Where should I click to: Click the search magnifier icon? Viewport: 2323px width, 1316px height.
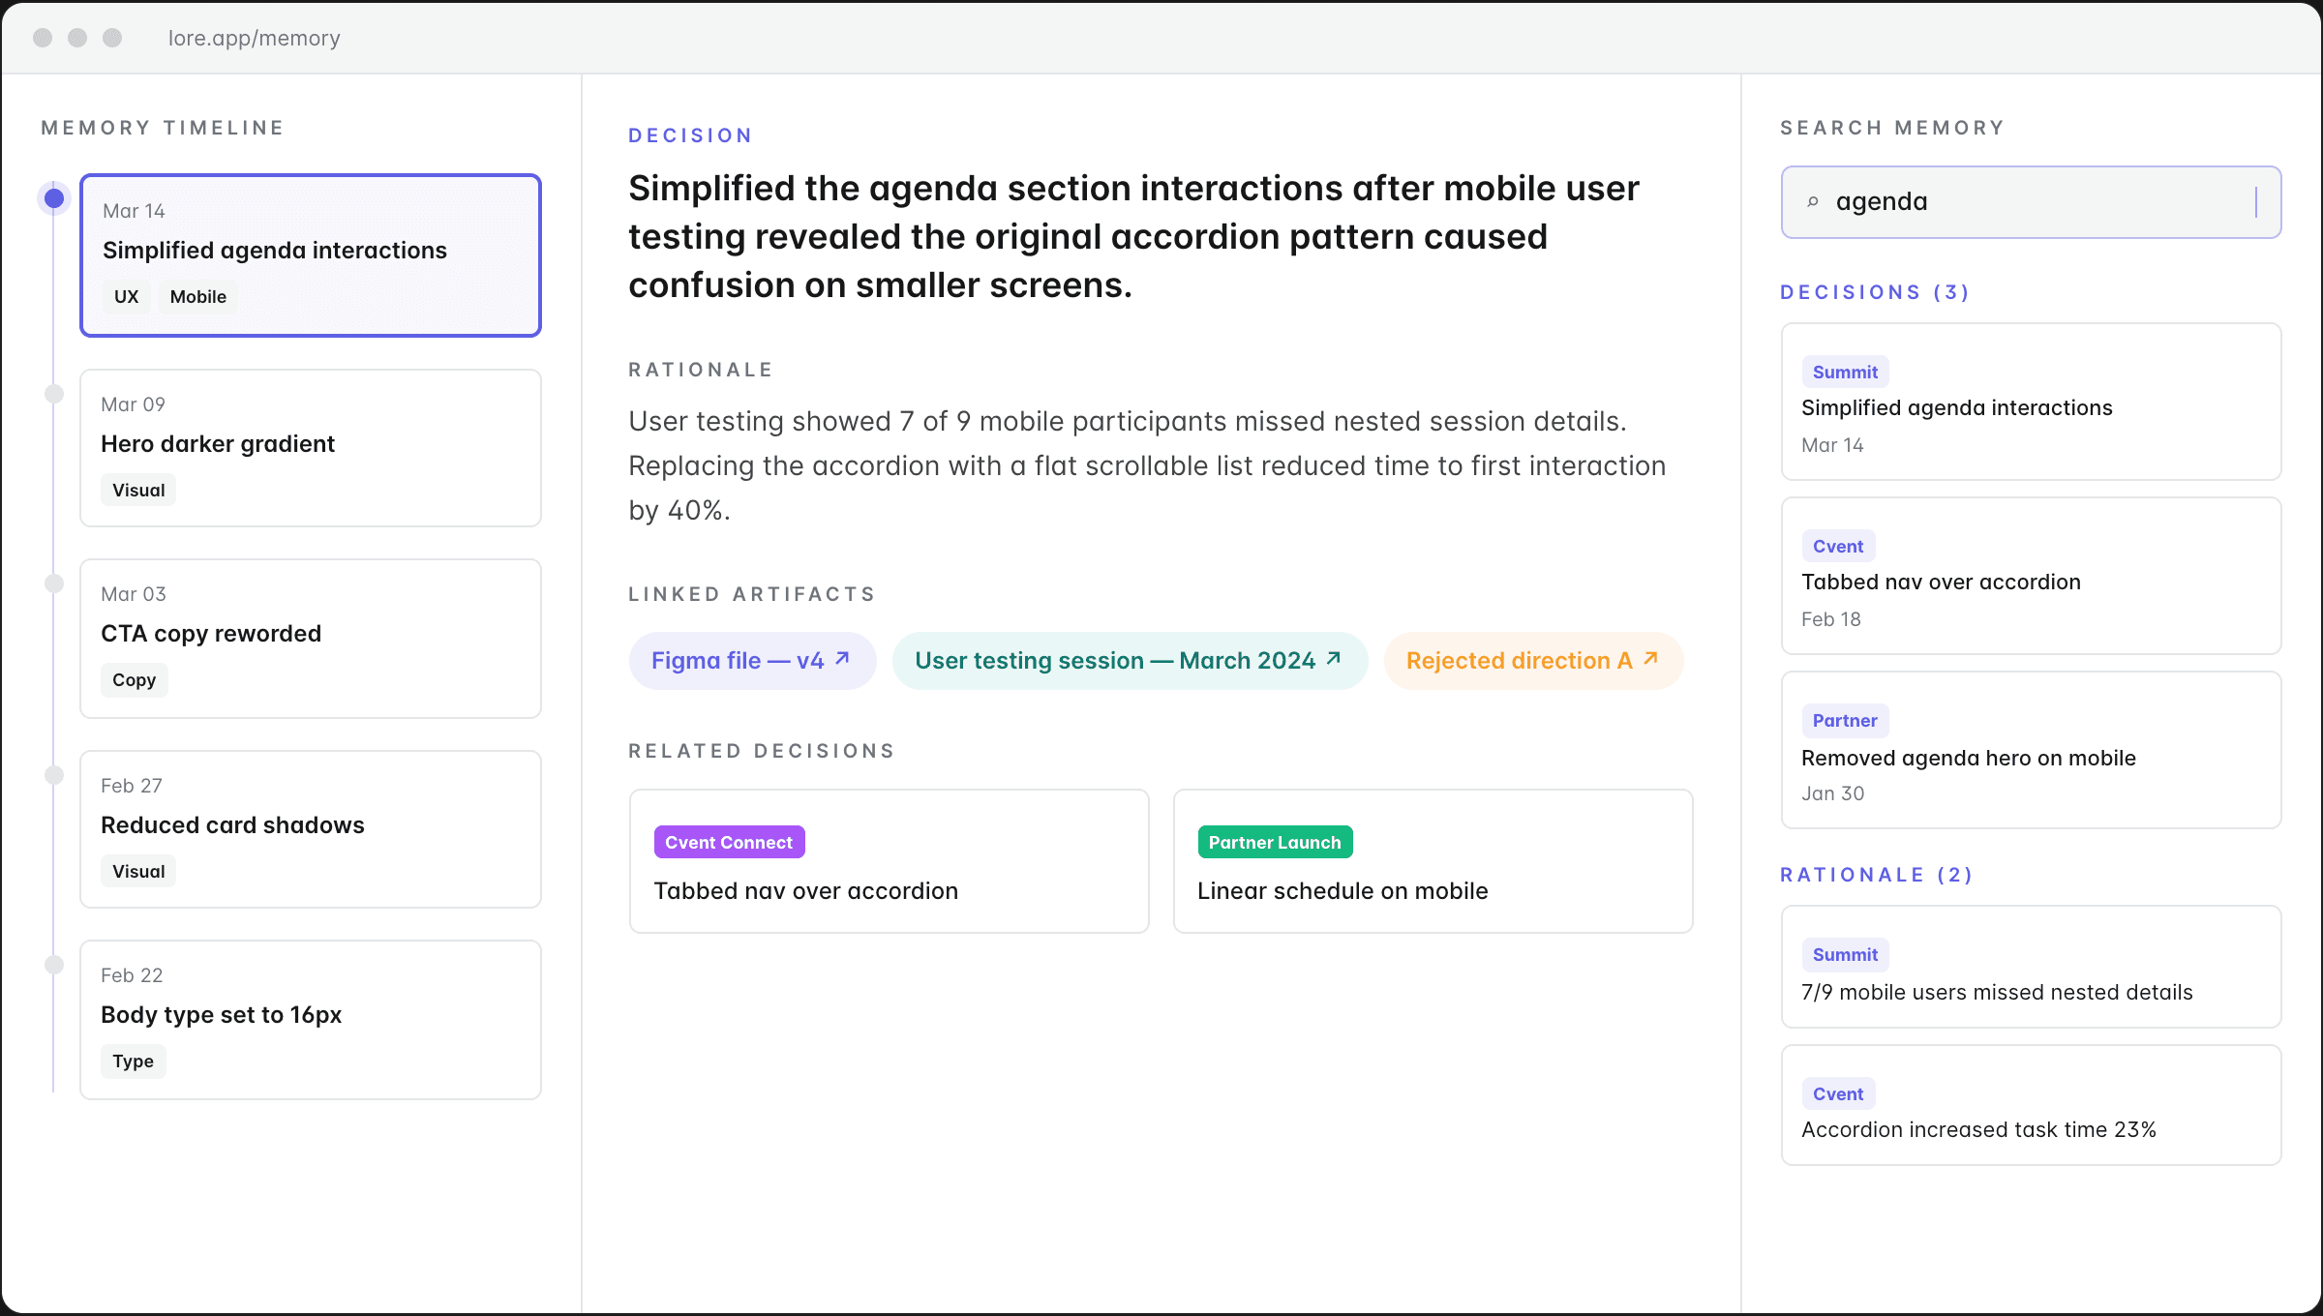pyautogui.click(x=1813, y=202)
